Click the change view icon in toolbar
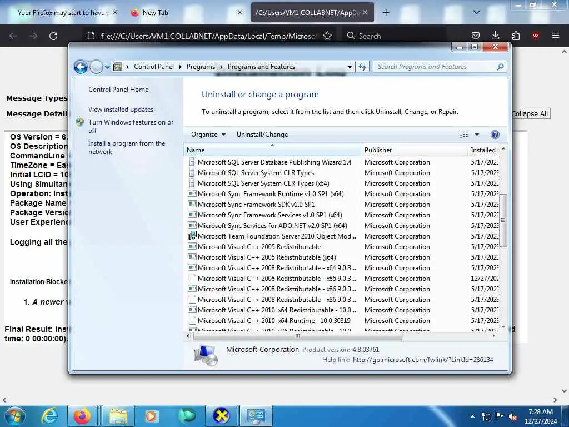This screenshot has height=427, width=569. tap(464, 135)
